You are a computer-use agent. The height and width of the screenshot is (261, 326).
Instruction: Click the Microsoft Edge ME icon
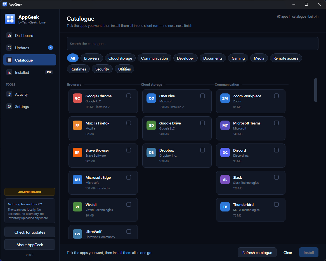pos(77,180)
